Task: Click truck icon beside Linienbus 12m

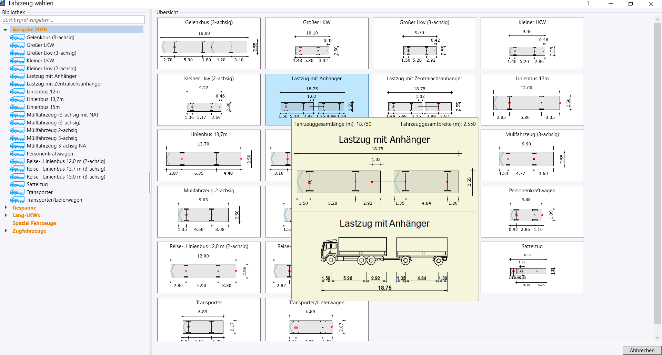Action: click(17, 92)
